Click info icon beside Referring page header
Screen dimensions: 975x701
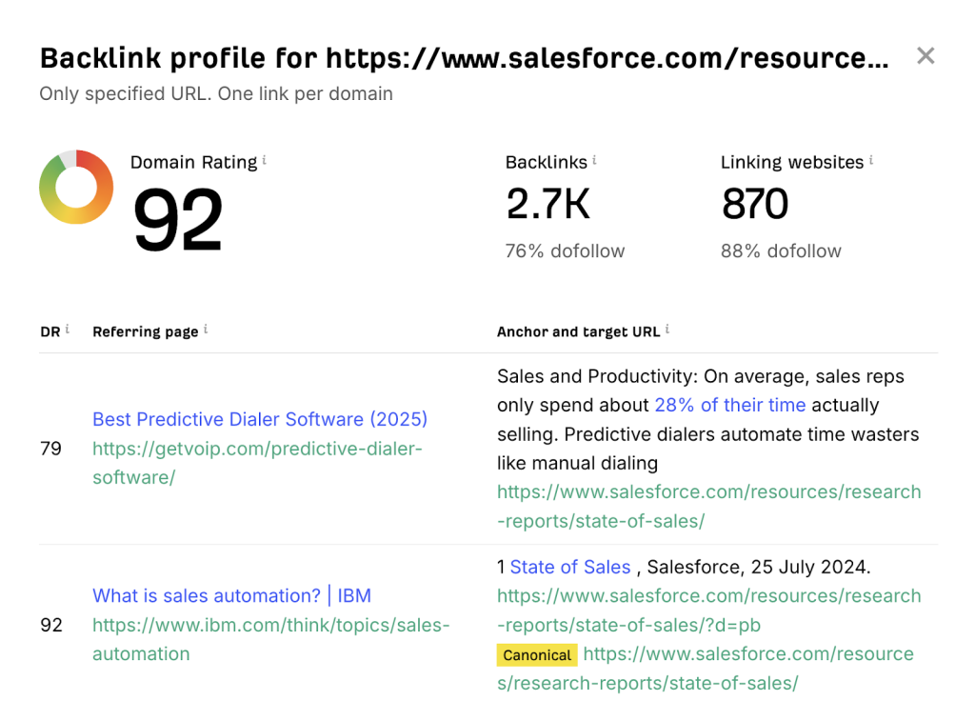point(206,330)
